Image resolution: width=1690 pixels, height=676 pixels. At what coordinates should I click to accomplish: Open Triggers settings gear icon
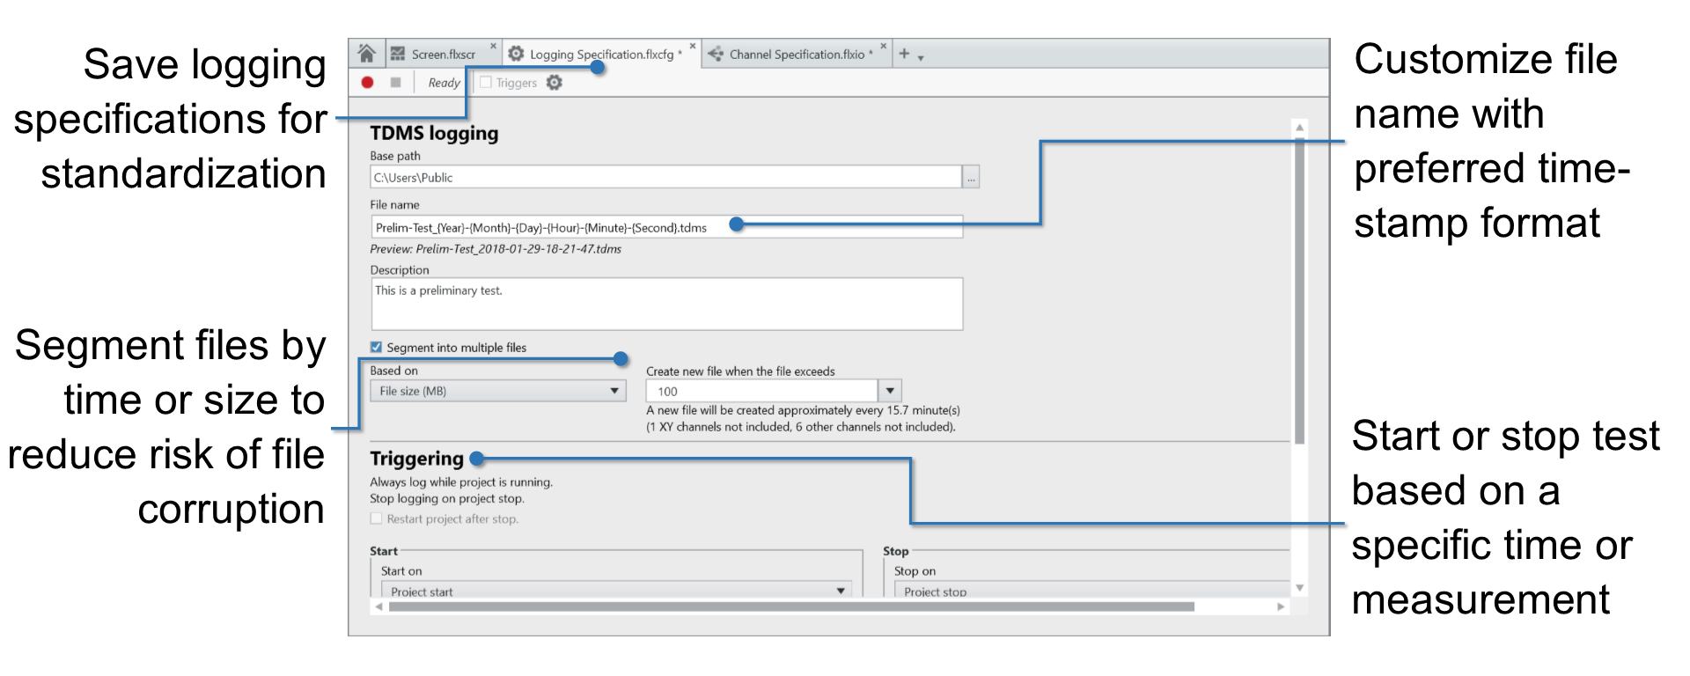coord(554,83)
